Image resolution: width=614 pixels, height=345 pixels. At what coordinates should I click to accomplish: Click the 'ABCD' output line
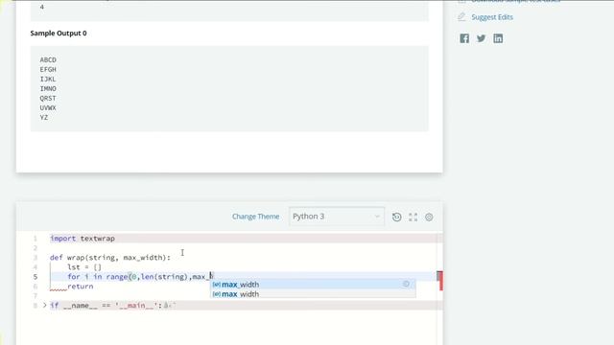click(48, 59)
